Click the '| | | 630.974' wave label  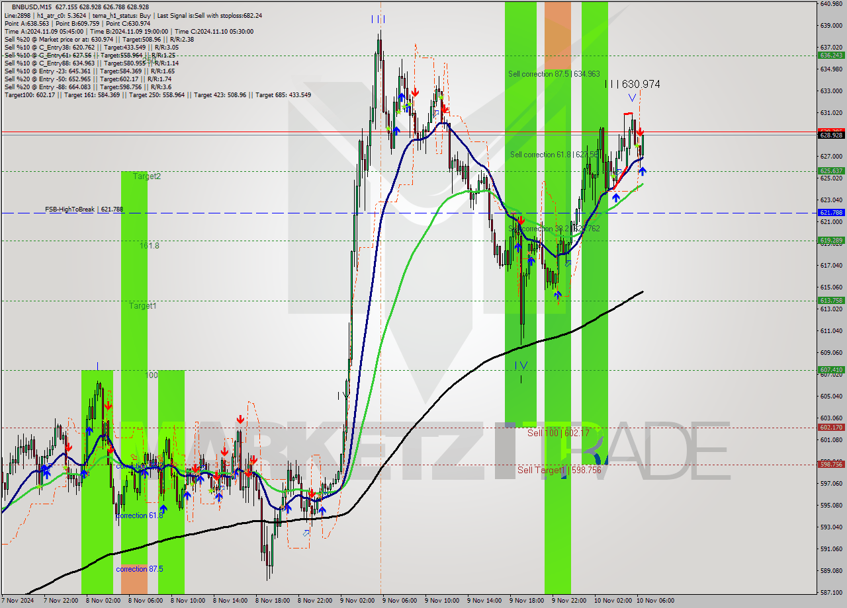click(x=632, y=84)
